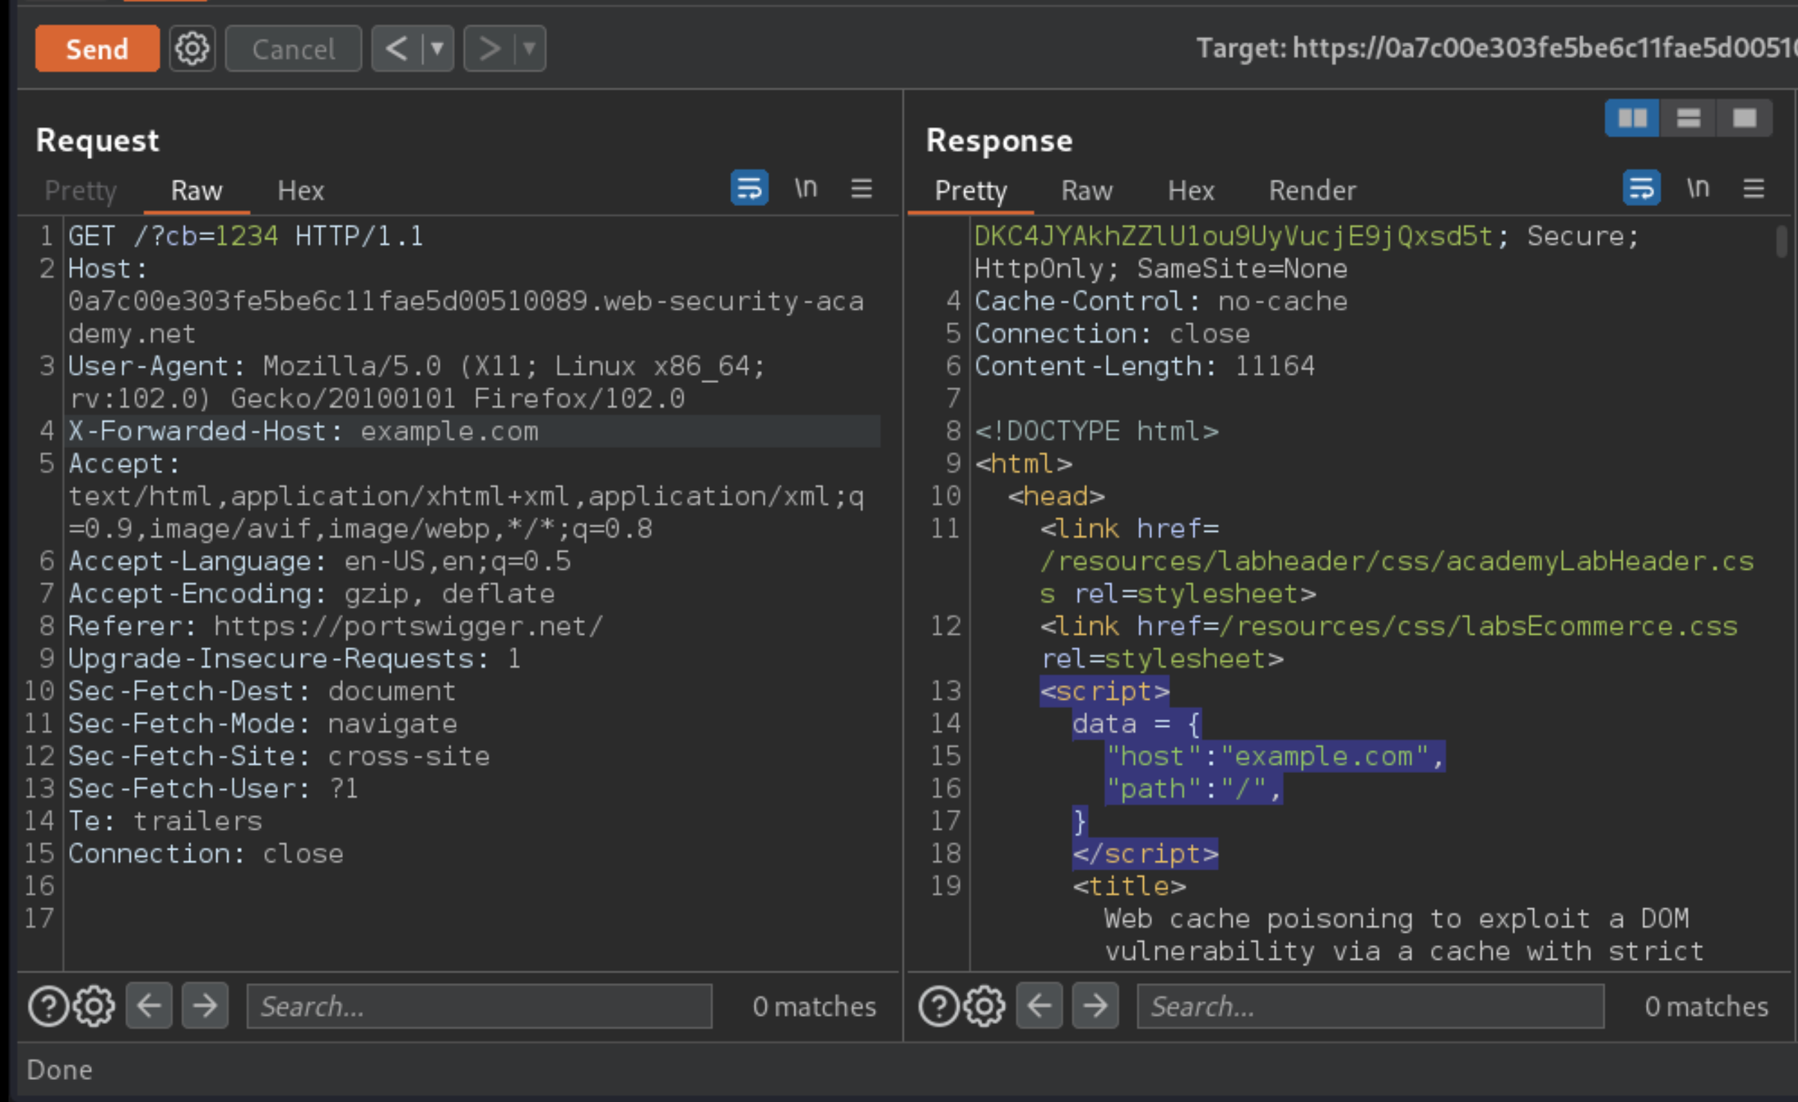Switch Request view to Pretty tab
The height and width of the screenshot is (1102, 1798).
[x=80, y=191]
